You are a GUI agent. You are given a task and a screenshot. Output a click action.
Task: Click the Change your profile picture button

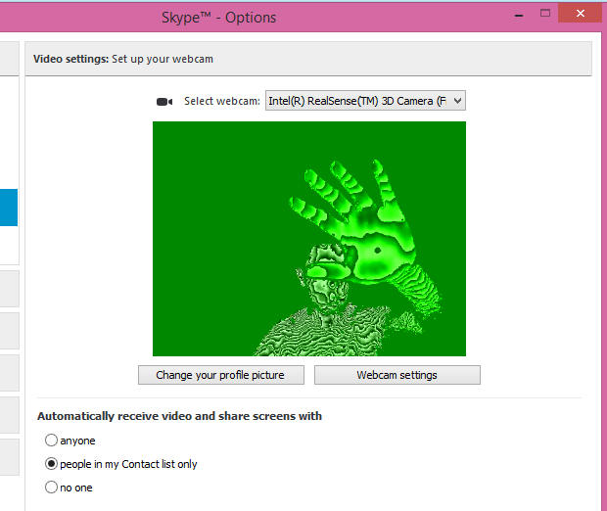click(x=221, y=375)
